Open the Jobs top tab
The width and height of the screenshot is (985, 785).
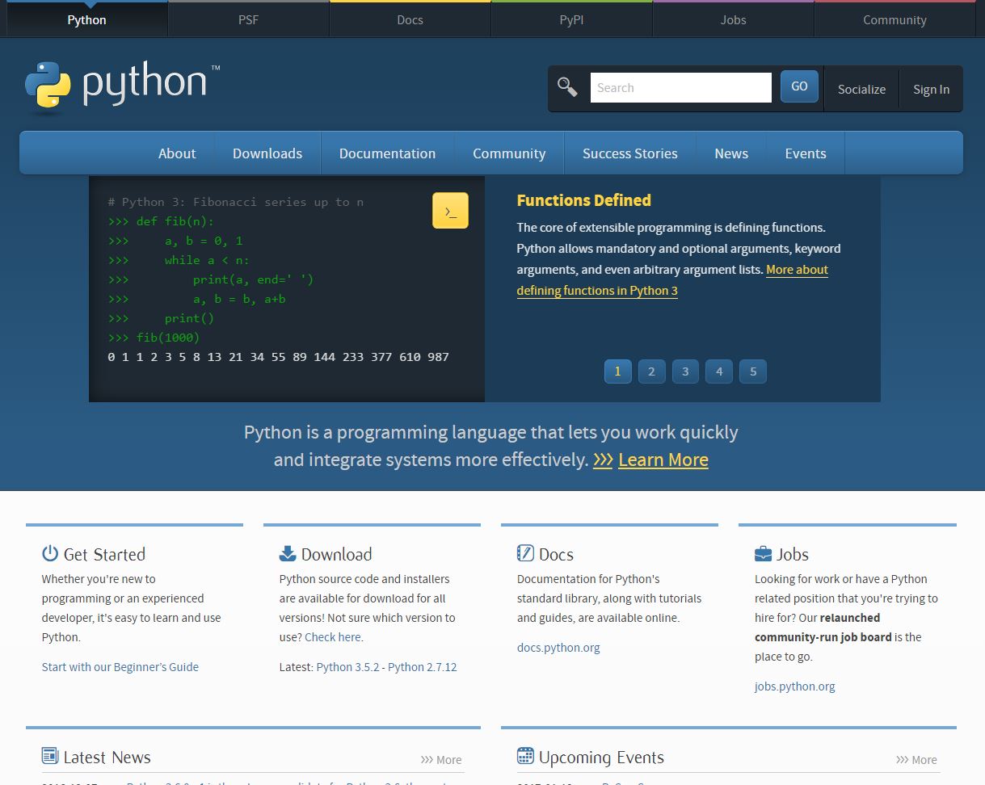(x=733, y=19)
